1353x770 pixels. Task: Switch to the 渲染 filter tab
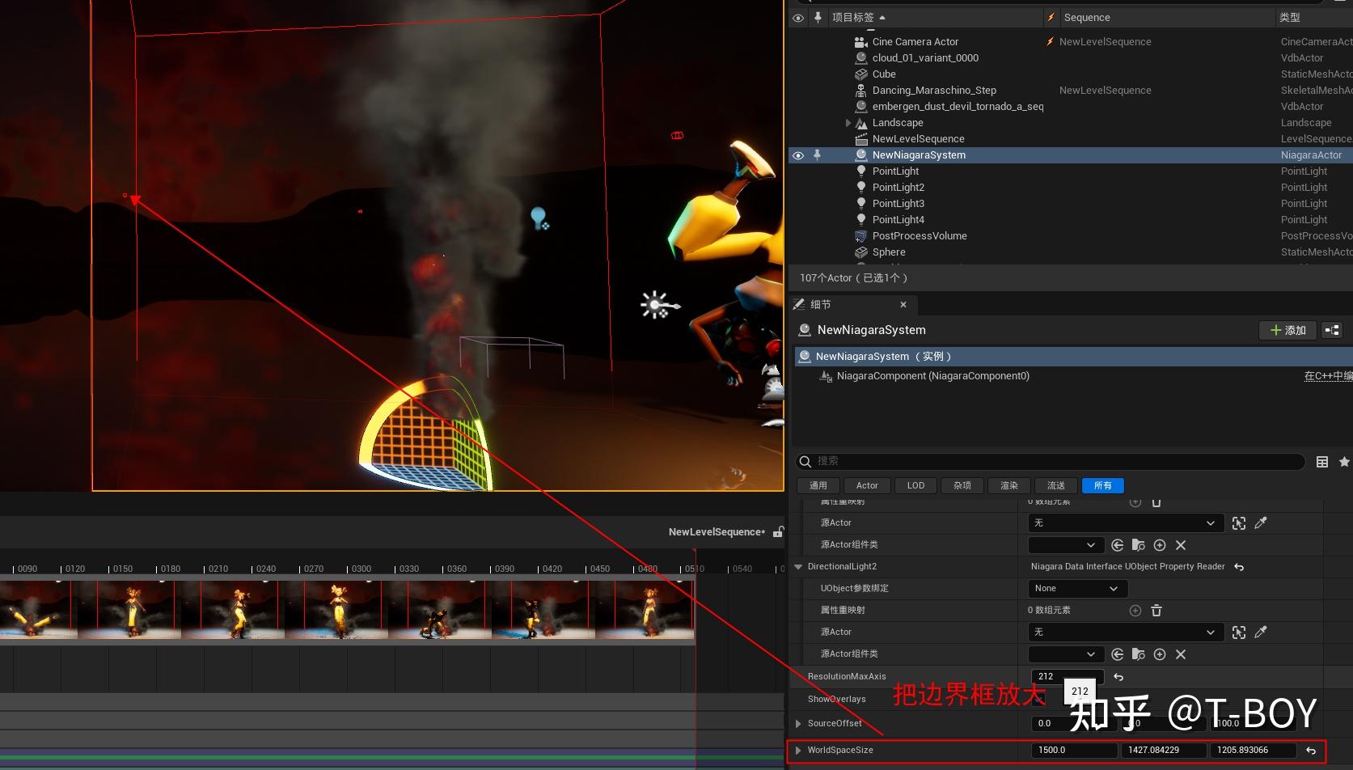coord(1008,485)
